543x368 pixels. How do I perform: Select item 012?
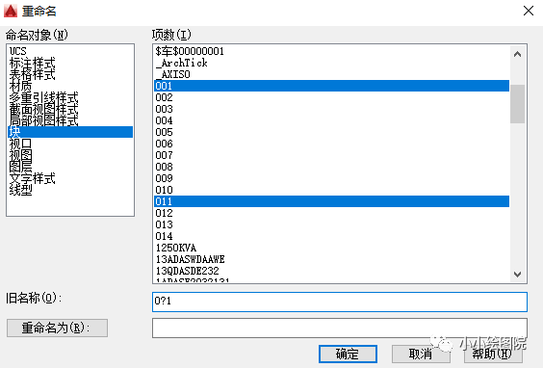pyautogui.click(x=331, y=213)
